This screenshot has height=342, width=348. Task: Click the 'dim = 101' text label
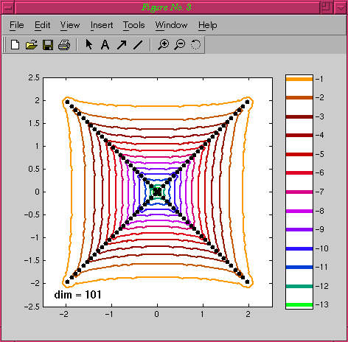coord(77,295)
